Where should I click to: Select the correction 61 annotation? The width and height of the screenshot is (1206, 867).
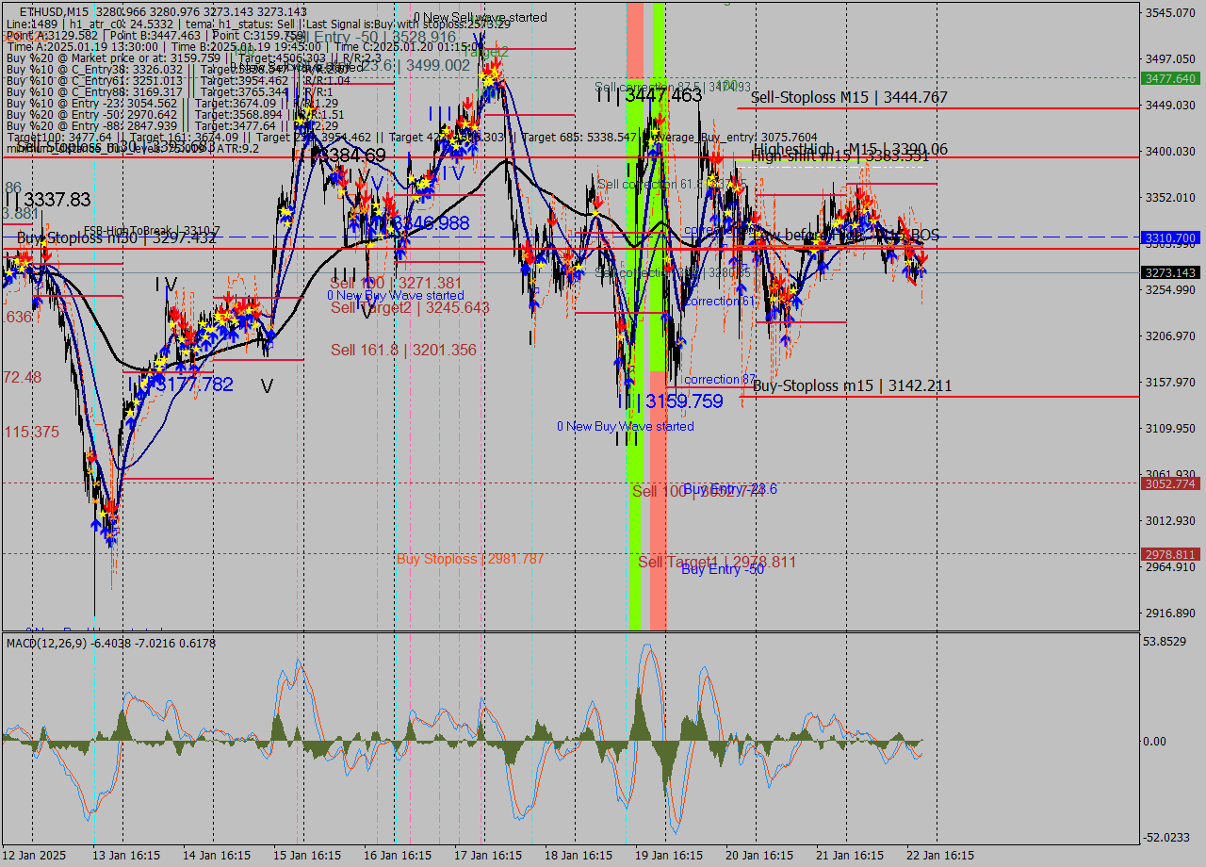click(719, 301)
